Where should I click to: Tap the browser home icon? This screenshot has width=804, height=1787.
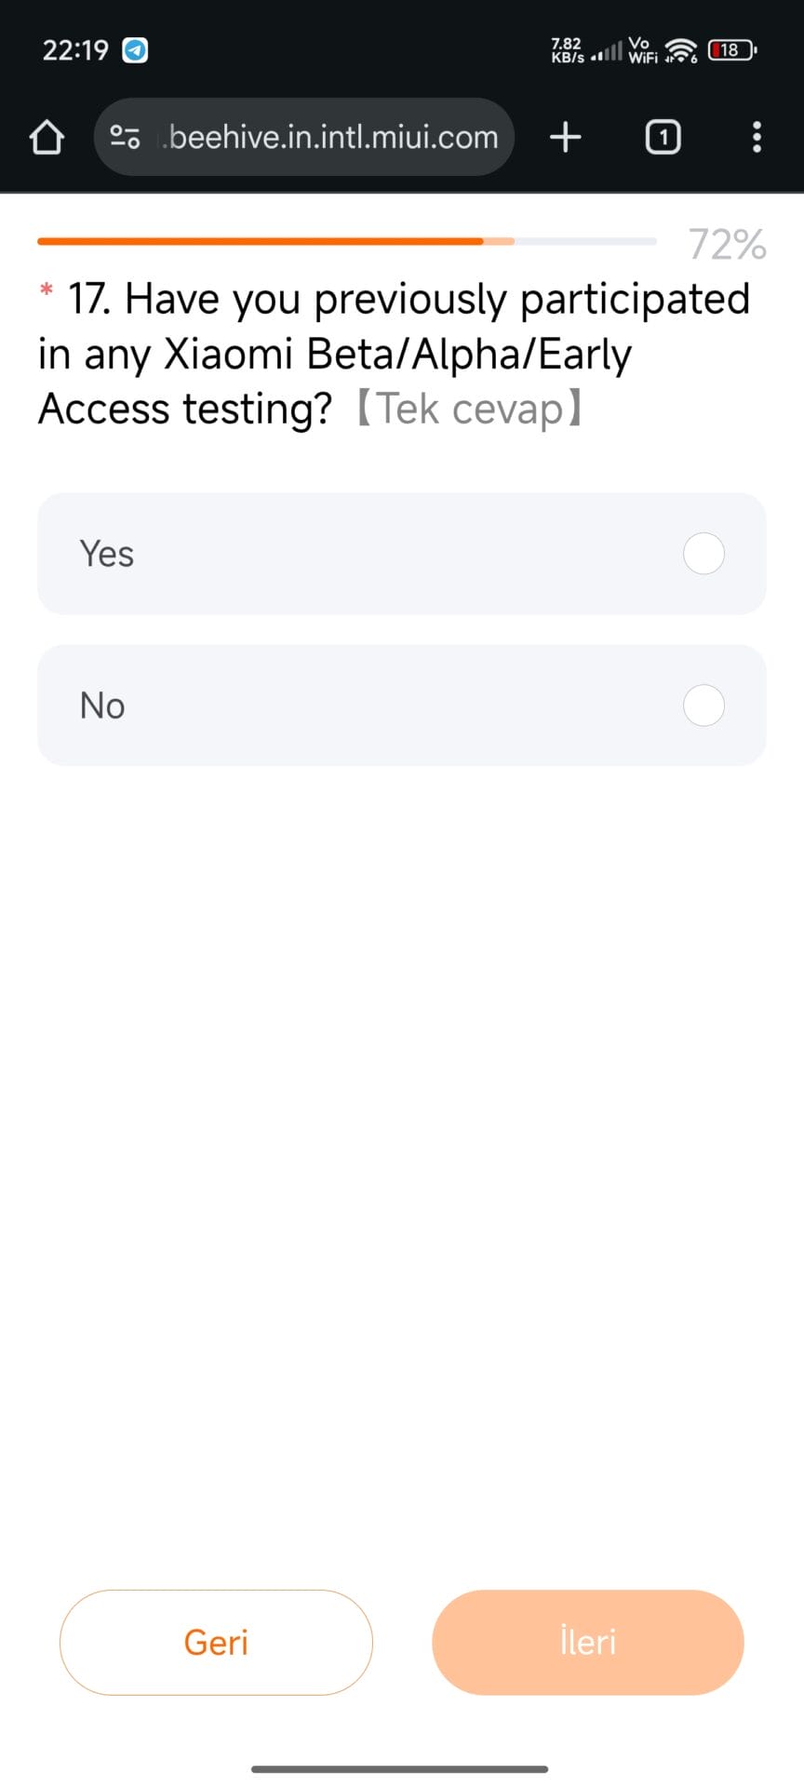[47, 138]
